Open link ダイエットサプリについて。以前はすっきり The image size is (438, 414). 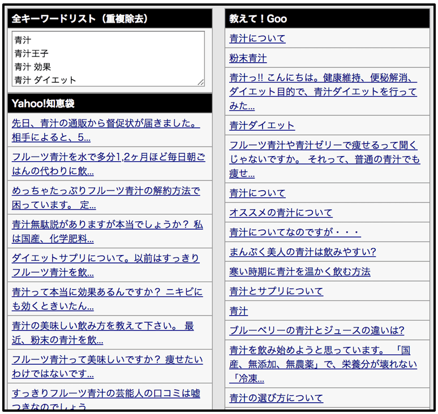[106, 265]
